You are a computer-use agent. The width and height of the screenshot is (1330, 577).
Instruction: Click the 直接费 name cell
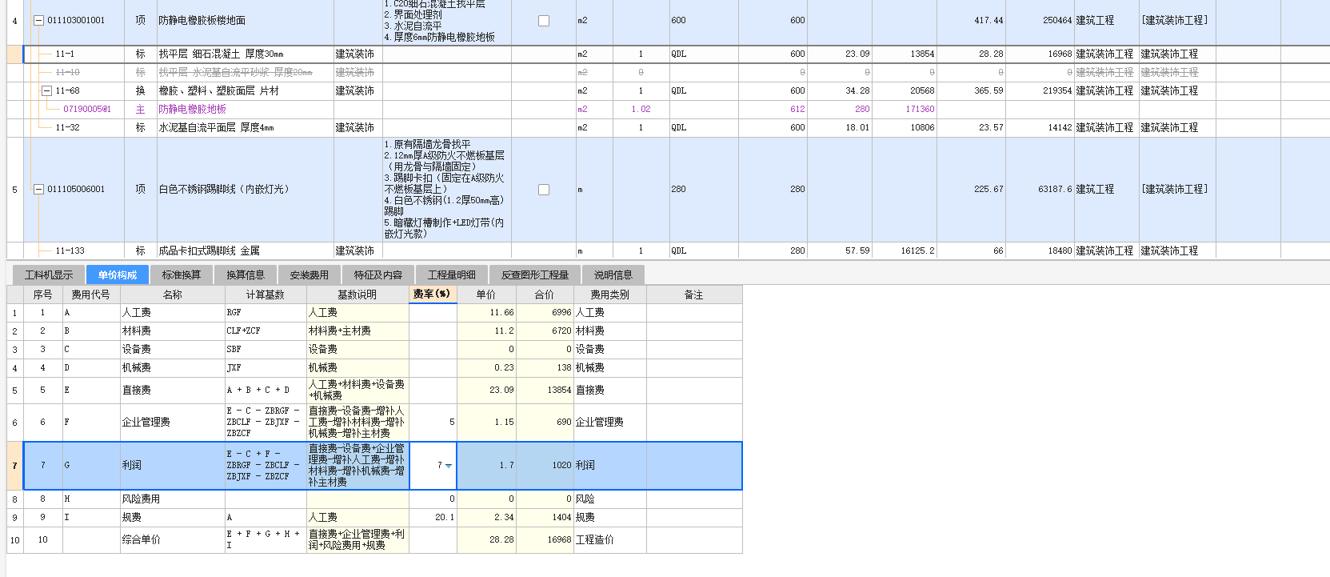click(x=173, y=390)
